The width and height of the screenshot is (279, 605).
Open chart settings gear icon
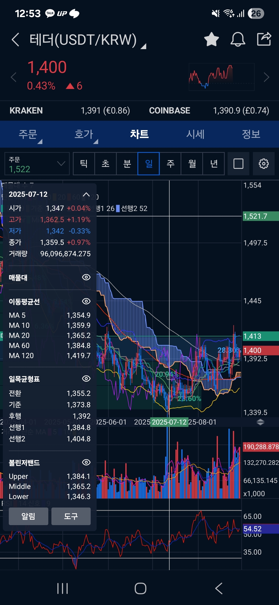coord(263,164)
